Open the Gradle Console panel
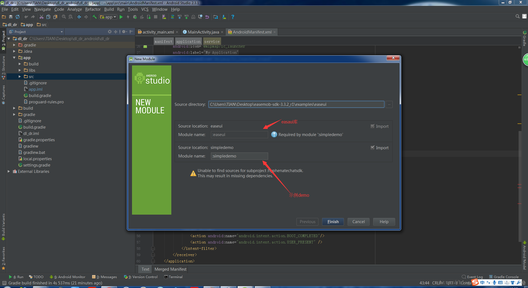Image resolution: width=528 pixels, height=288 pixels. [504, 277]
